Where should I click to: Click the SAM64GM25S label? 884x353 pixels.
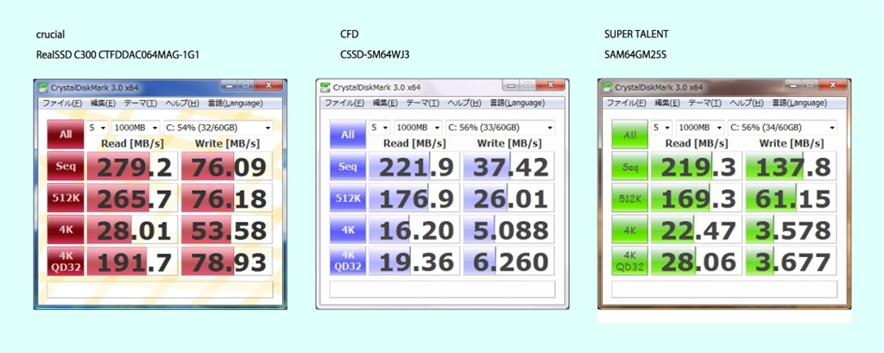pos(636,55)
